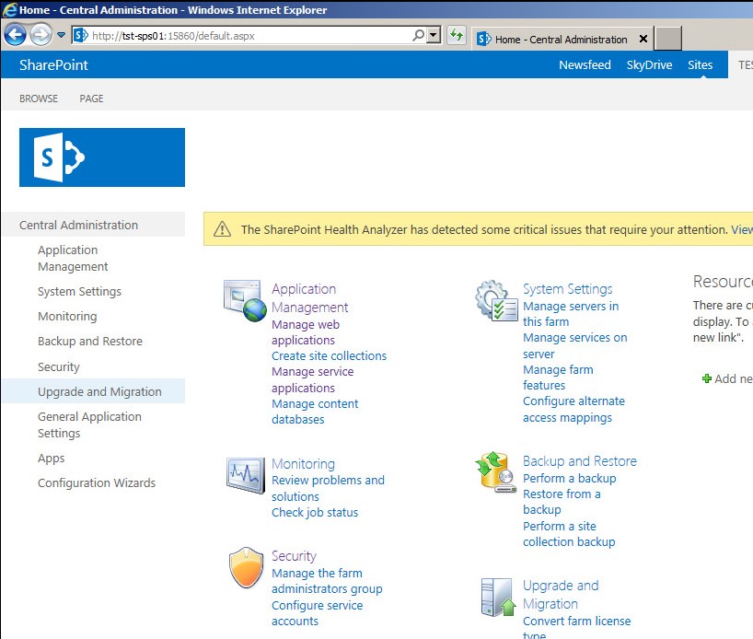Open Sites in the top bar
The height and width of the screenshot is (639, 753).
[700, 64]
